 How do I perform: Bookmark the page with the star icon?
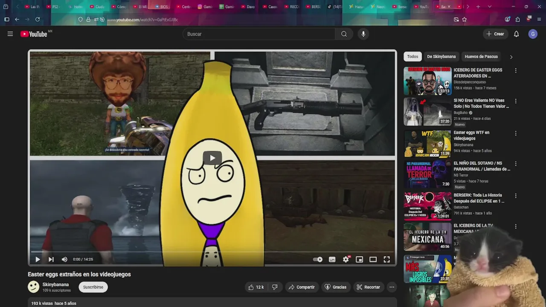click(x=465, y=20)
